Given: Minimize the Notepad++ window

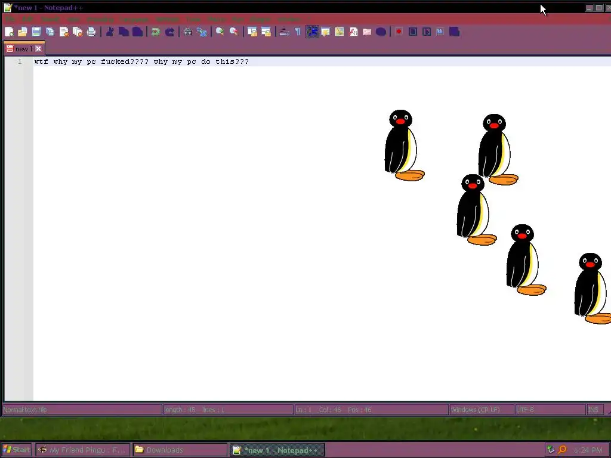Looking at the screenshot, I should pyautogui.click(x=589, y=8).
